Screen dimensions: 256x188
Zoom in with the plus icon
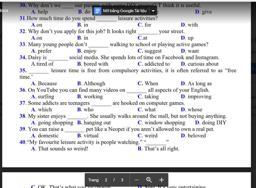[161, 180]
